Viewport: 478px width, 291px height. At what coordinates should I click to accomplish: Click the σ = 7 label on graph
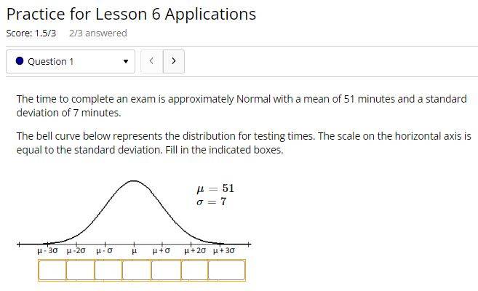pyautogui.click(x=212, y=202)
